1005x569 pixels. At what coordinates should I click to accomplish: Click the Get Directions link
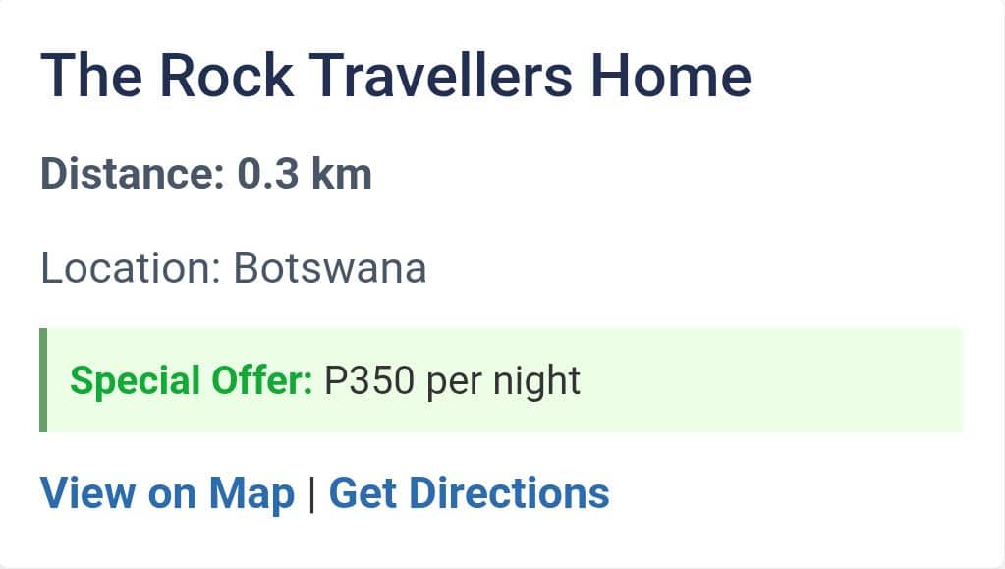tap(469, 492)
